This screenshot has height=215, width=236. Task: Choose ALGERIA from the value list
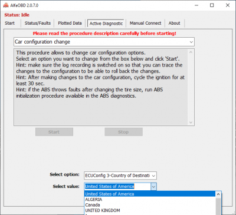coord(150,200)
